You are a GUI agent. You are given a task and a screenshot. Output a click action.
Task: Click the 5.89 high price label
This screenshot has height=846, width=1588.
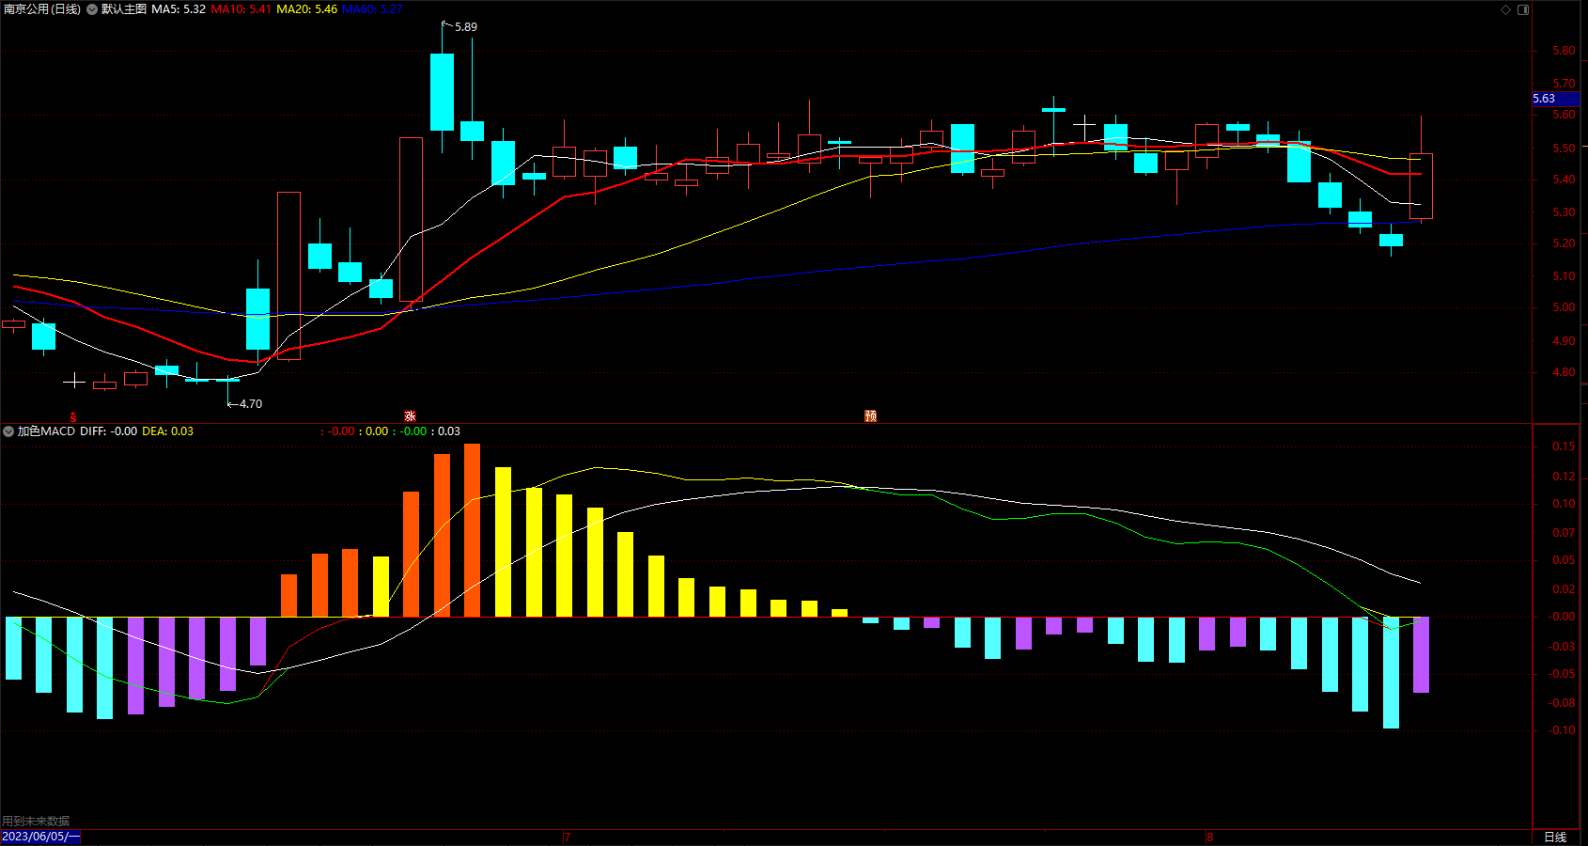click(466, 27)
